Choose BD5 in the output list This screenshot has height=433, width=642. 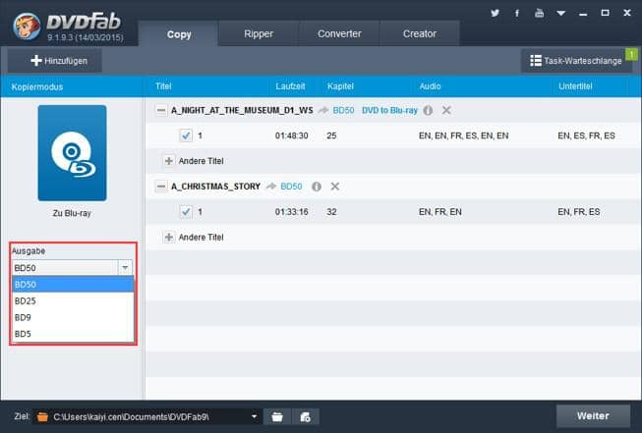(73, 334)
